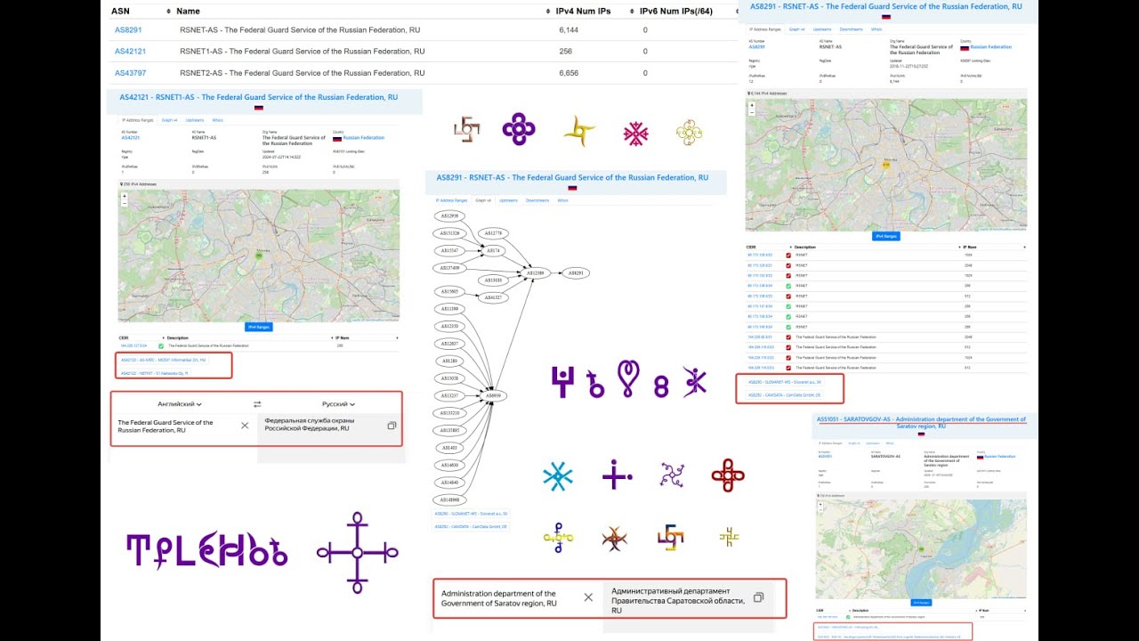1139x641 pixels.
Task: Zoom in on the right AS8291 map
Action: click(x=752, y=105)
